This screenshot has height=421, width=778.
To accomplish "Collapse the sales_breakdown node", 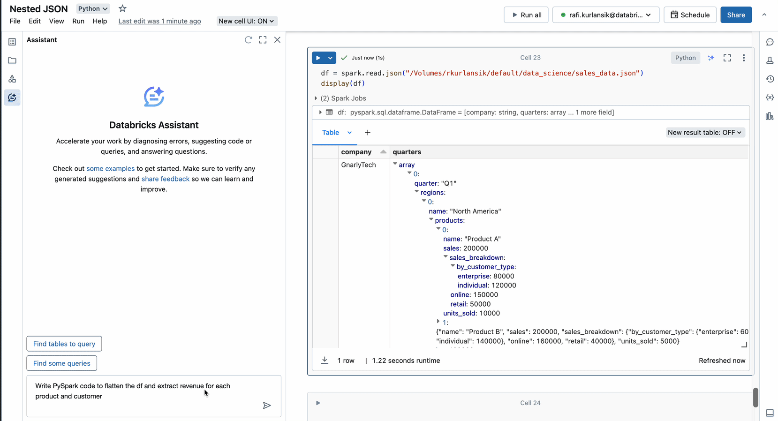I will 446,257.
